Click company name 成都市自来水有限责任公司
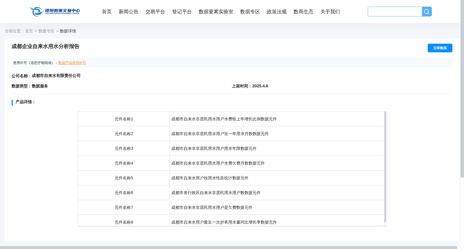The width and height of the screenshot is (464, 249). tap(56, 75)
